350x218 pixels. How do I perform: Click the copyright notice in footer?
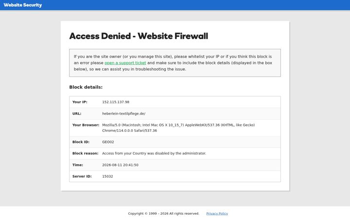[x=164, y=214]
